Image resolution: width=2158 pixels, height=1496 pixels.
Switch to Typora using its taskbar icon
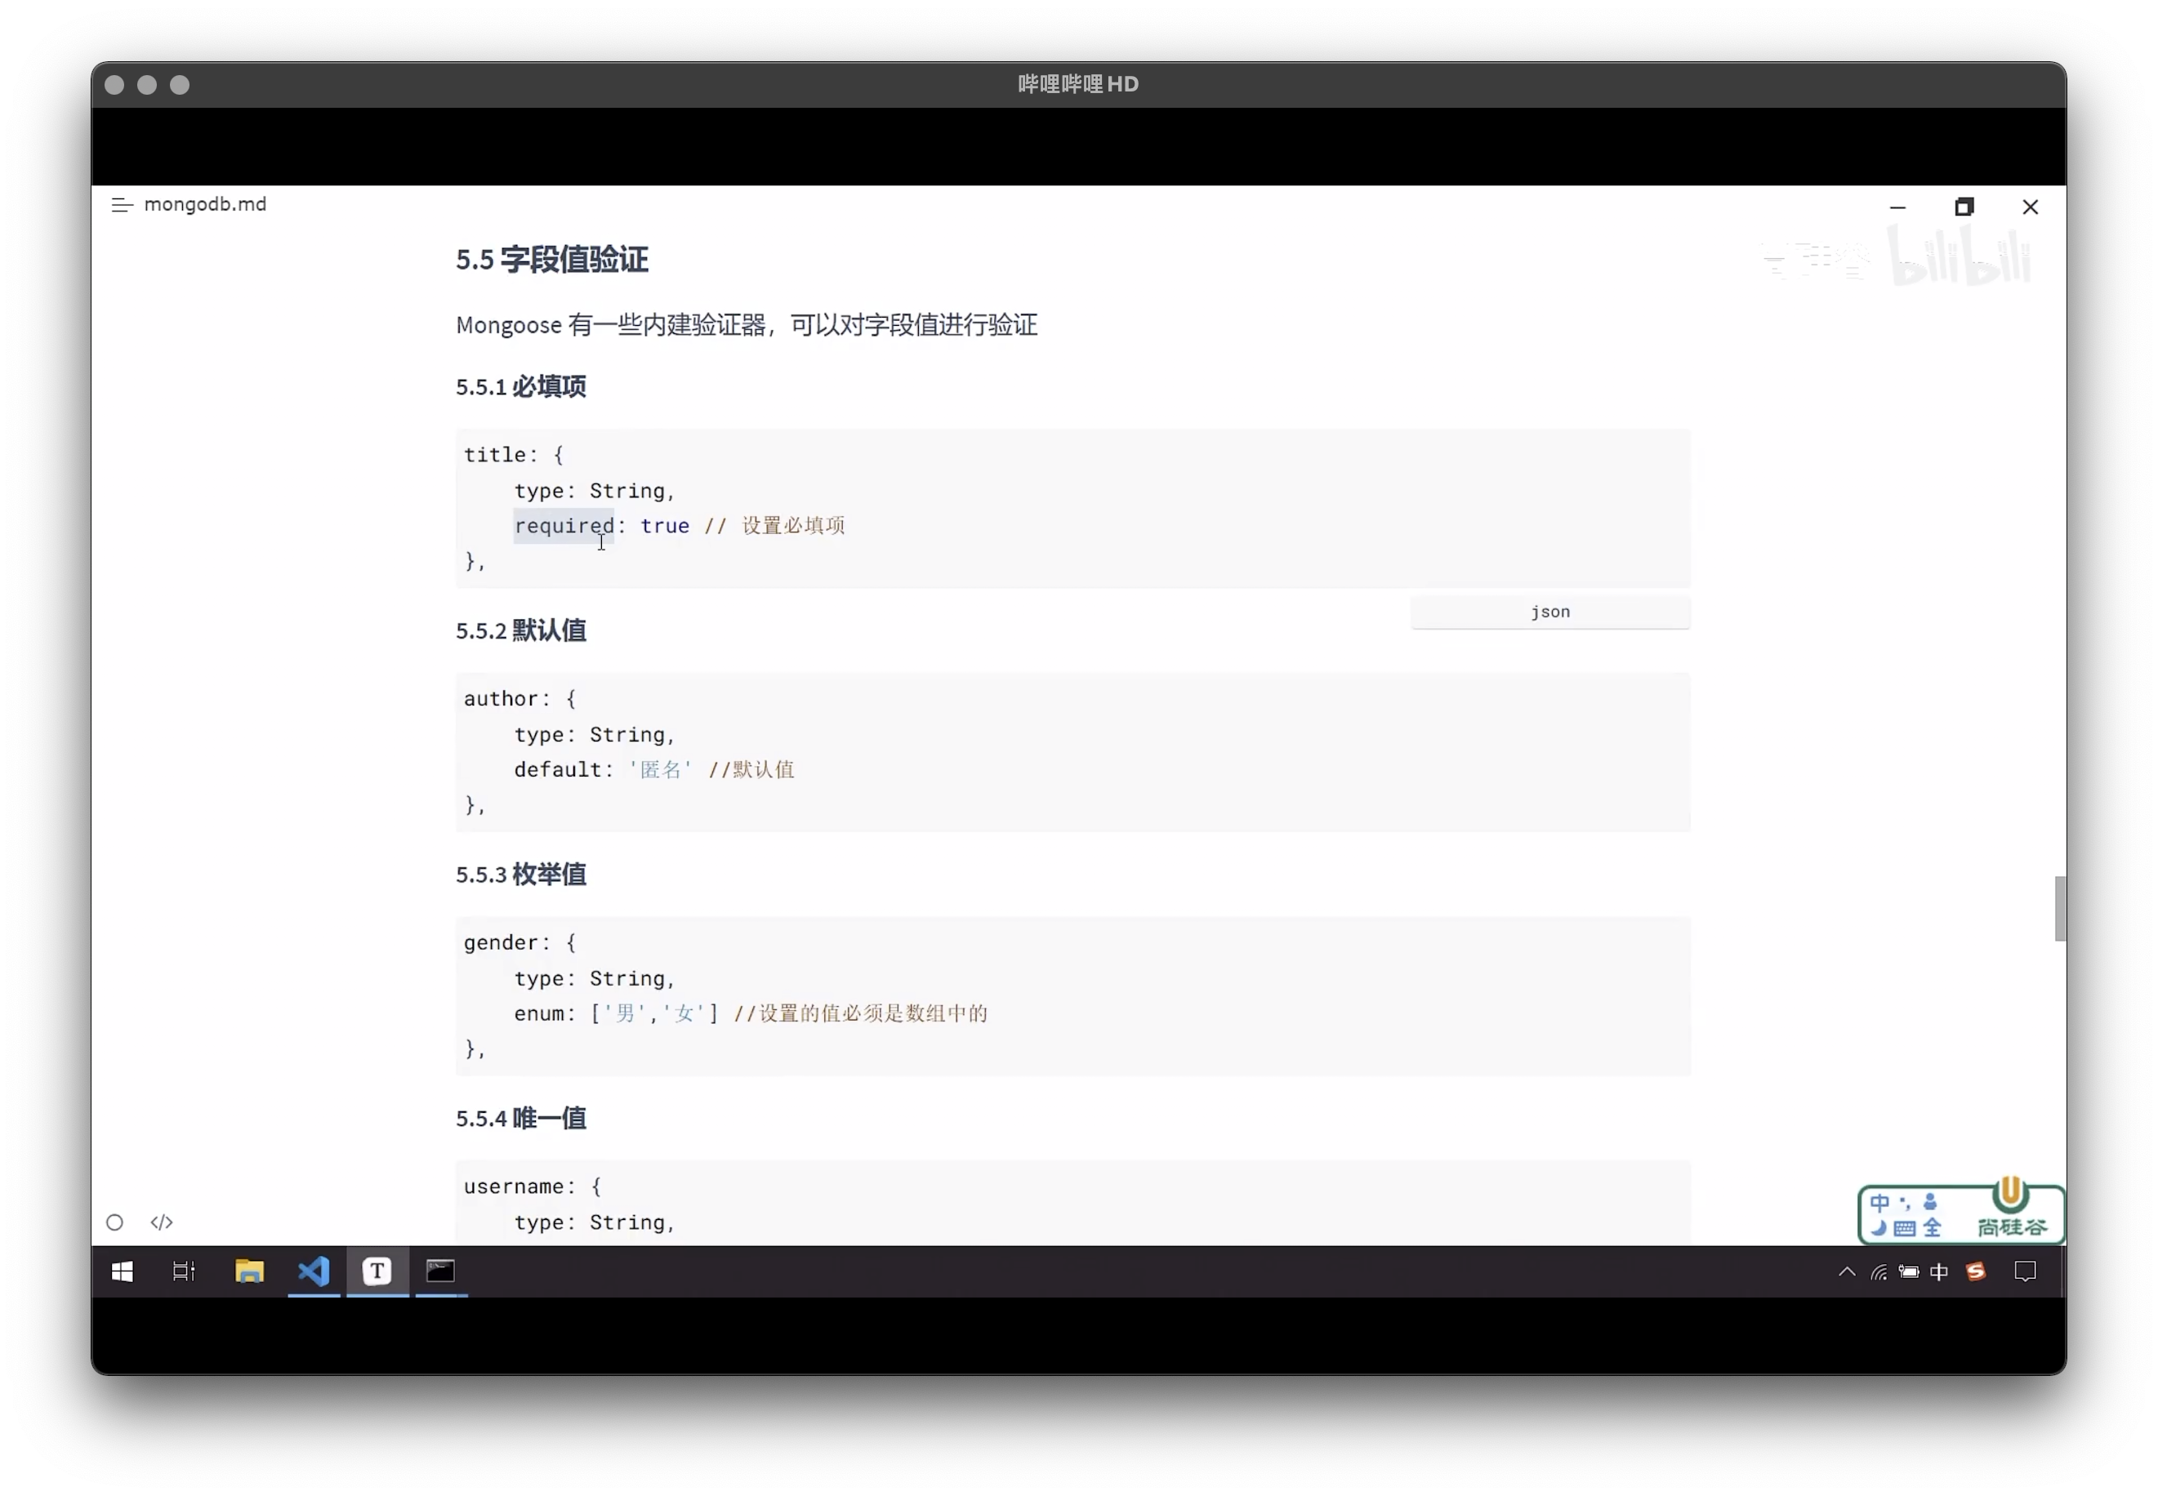coord(377,1272)
